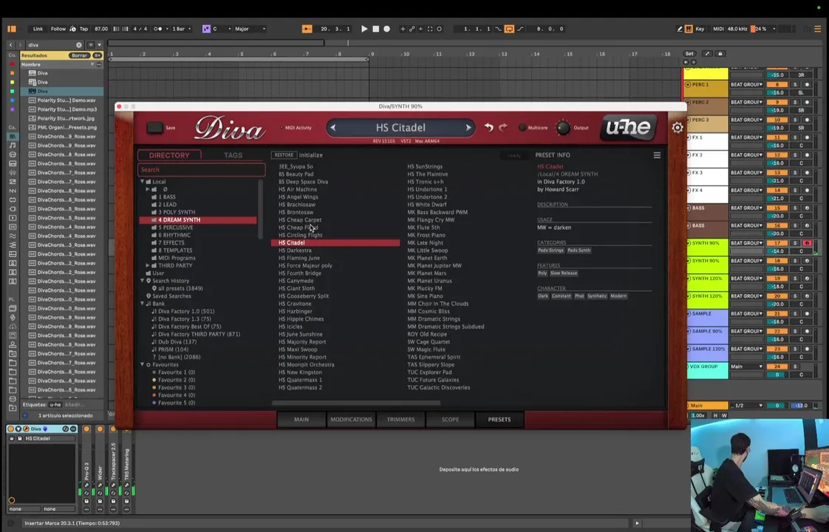Open the MODIFICATIONS page tab
The width and height of the screenshot is (829, 532).
point(351,420)
